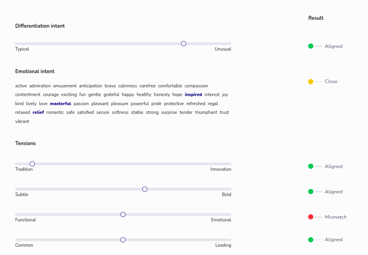The height and width of the screenshot is (255, 368).
Task: Deselect the highlighted word 'masterful'
Action: (61, 104)
